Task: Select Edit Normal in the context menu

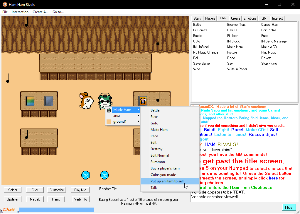Action: click(169, 155)
